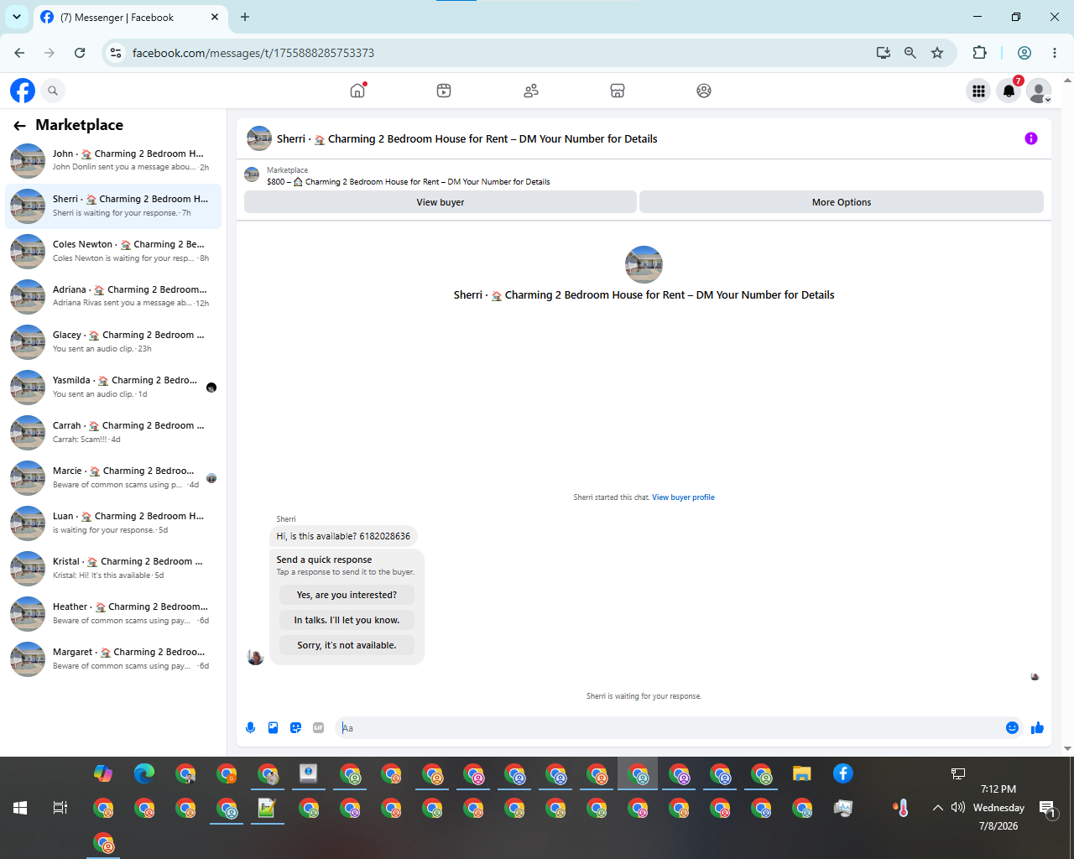This screenshot has width=1074, height=859.
Task: Click the View buyer button
Action: point(441,202)
